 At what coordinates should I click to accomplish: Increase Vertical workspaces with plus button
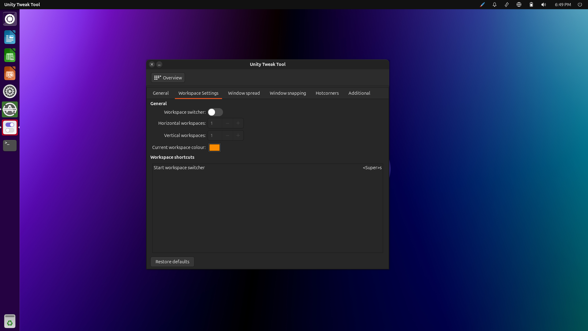pyautogui.click(x=238, y=135)
